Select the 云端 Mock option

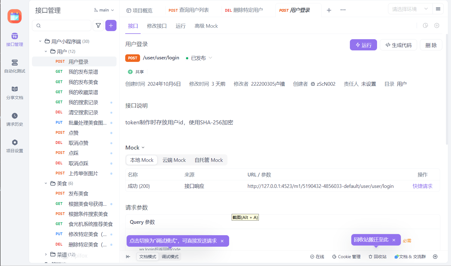point(174,160)
